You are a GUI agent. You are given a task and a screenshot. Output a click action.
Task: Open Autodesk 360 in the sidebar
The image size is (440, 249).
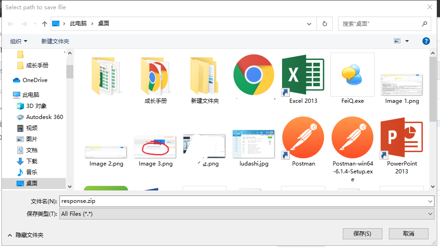coord(40,117)
